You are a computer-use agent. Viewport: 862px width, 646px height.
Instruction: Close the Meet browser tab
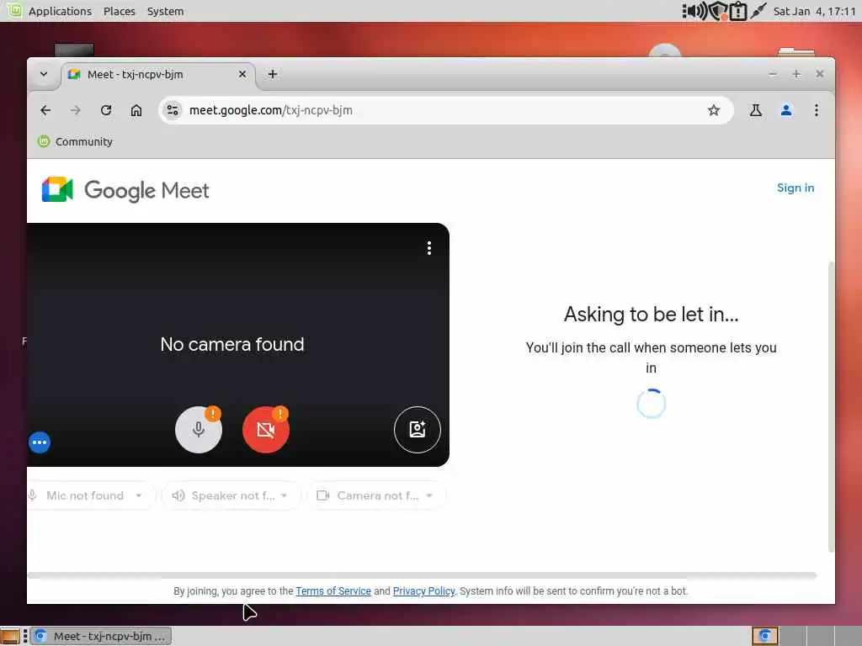coord(242,74)
